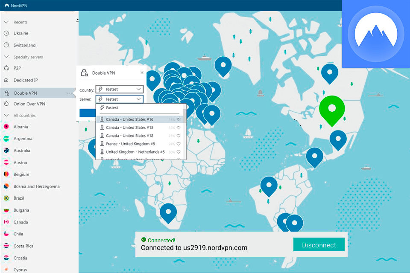Favorite Canada - United States #15 heart

click(x=179, y=128)
